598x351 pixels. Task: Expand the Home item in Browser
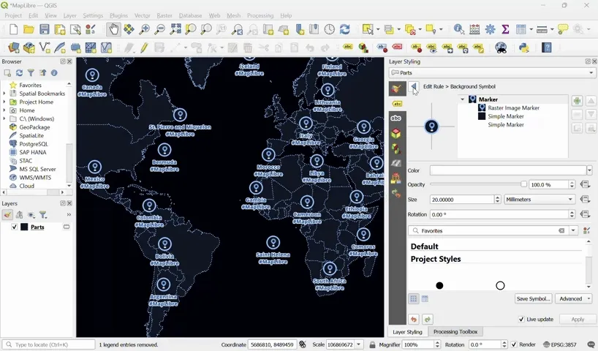(x=4, y=110)
